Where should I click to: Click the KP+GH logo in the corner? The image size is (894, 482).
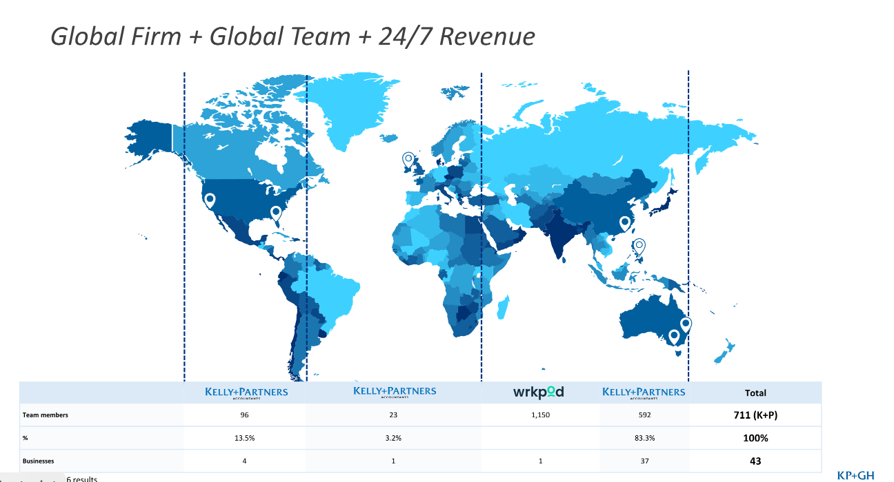pos(855,475)
